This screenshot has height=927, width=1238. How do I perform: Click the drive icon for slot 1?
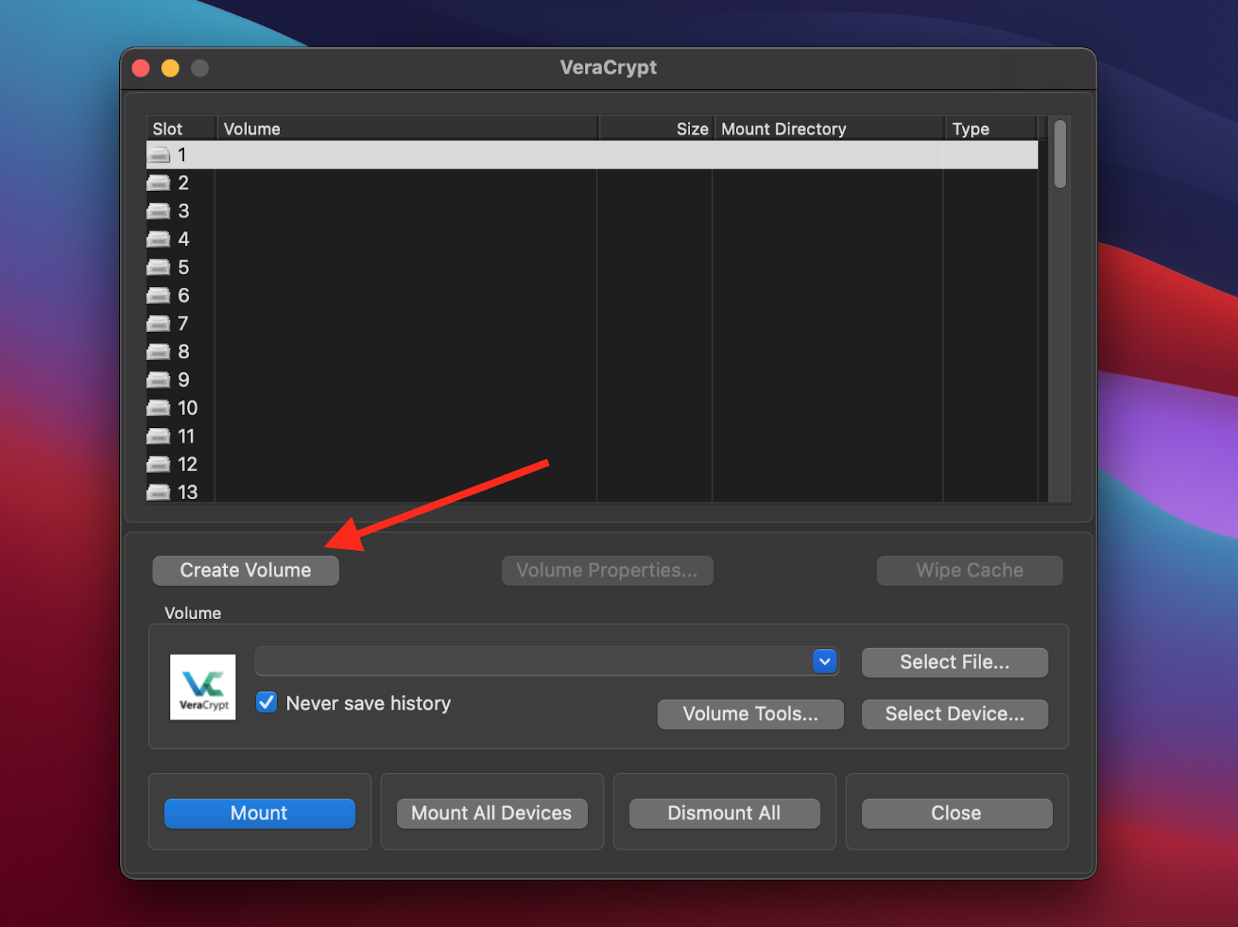[x=159, y=155]
